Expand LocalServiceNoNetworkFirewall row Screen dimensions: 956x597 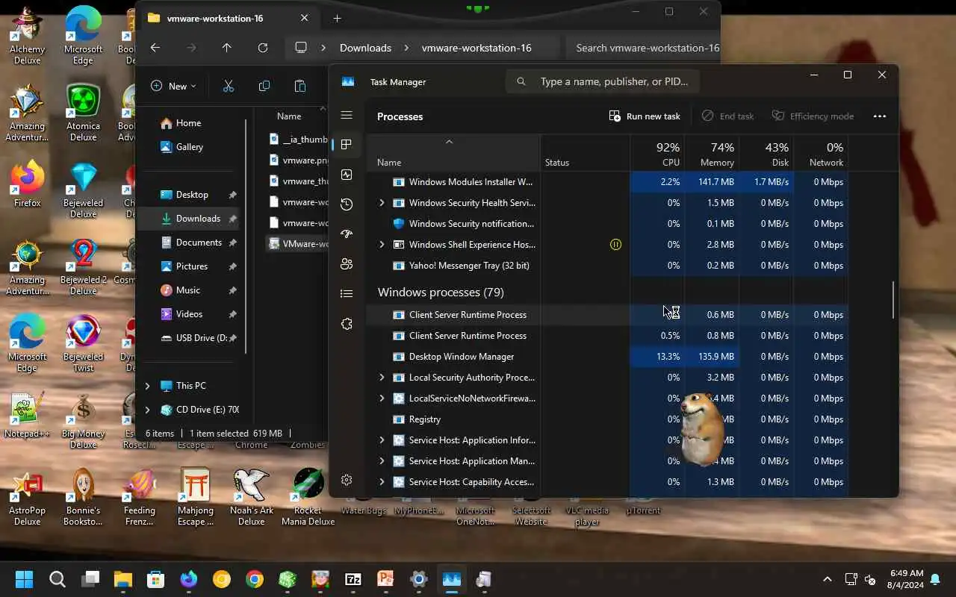click(x=382, y=398)
